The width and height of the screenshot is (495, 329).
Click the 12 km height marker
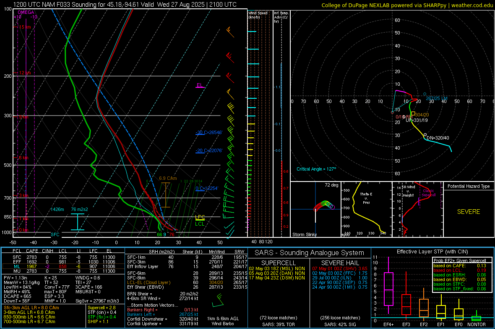[x=25, y=73]
